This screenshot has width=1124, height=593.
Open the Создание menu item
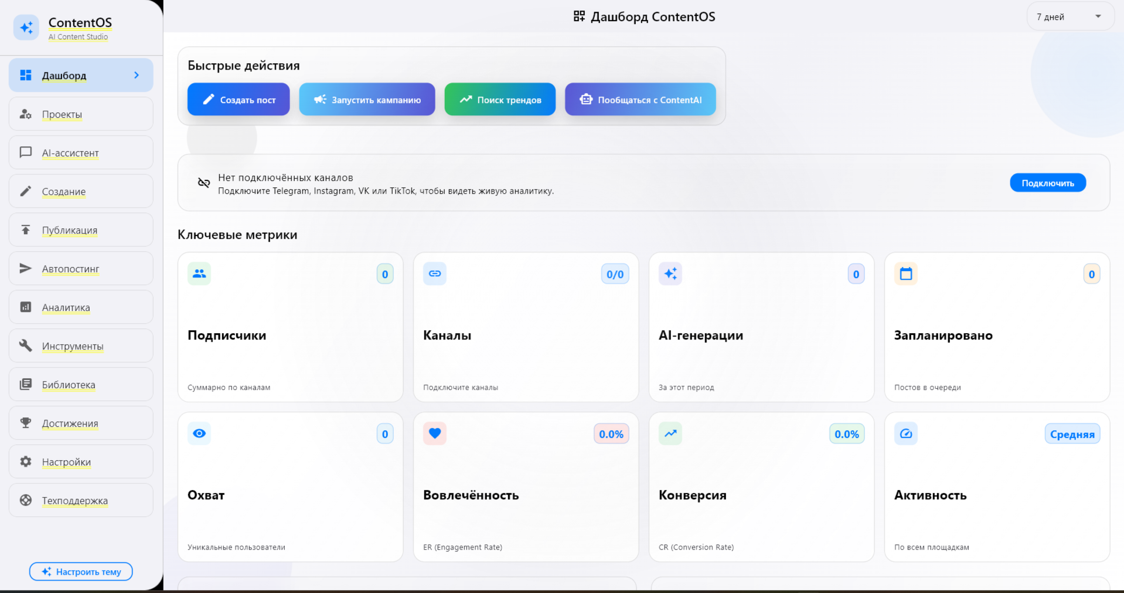pyautogui.click(x=63, y=191)
